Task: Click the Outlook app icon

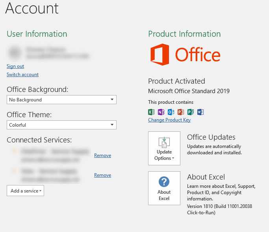Action: pos(171,112)
